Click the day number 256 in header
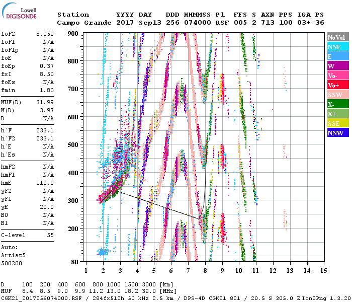 click(x=172, y=23)
